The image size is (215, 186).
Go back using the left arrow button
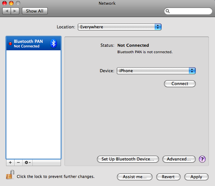point(7,11)
